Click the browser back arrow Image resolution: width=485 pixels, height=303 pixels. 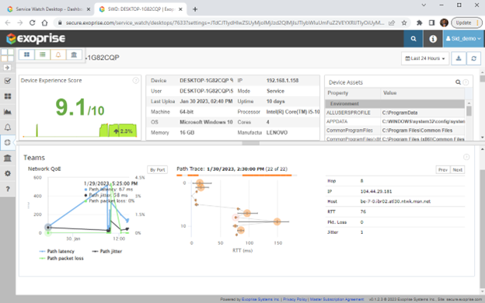(8, 23)
